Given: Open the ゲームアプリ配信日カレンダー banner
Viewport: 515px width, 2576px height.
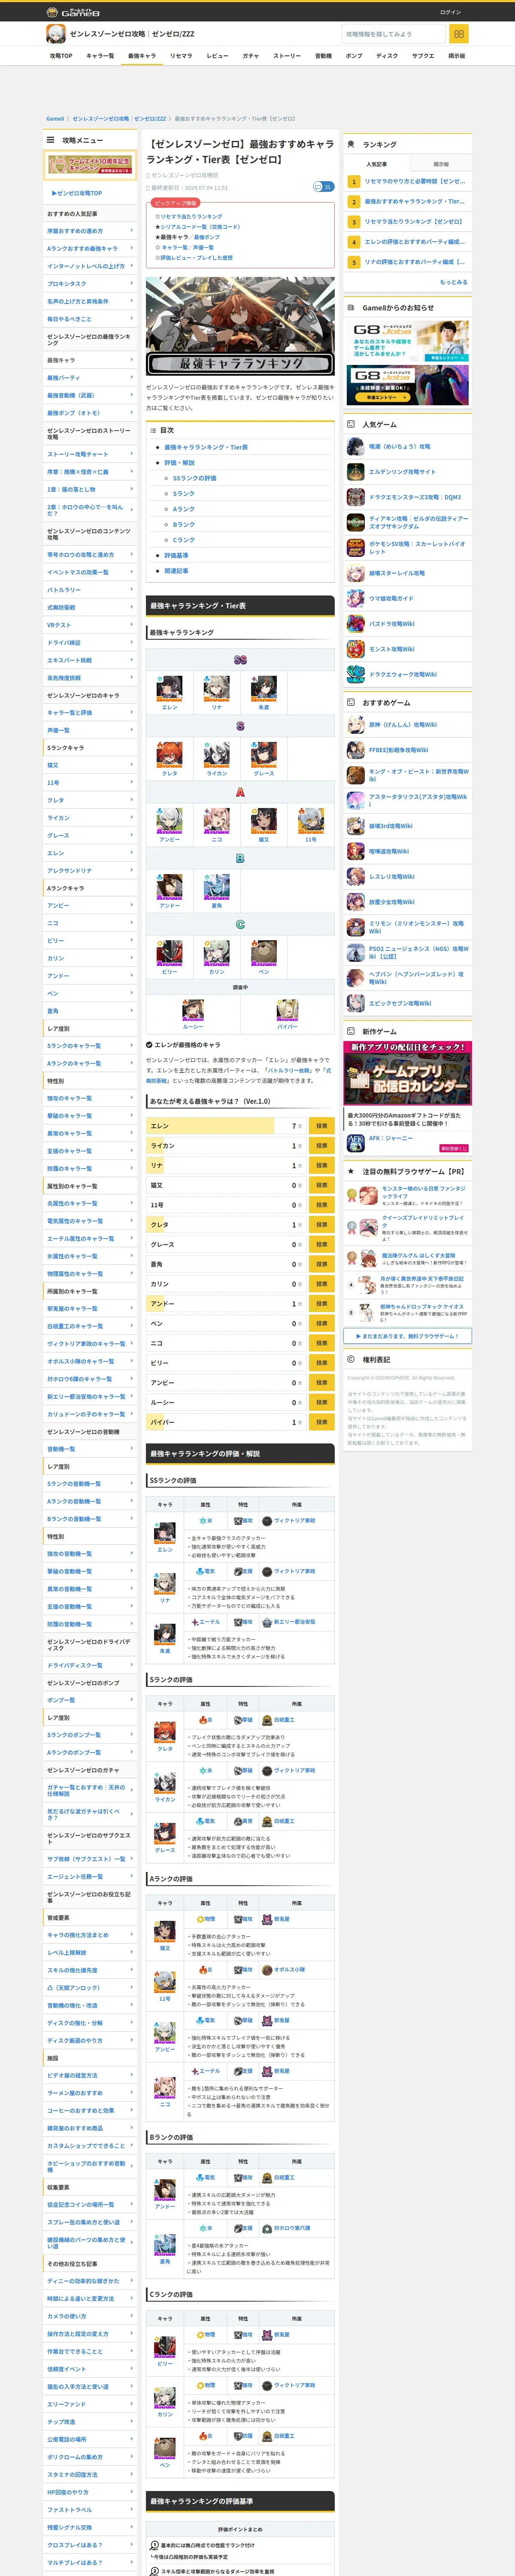Looking at the screenshot, I should click(x=408, y=1073).
